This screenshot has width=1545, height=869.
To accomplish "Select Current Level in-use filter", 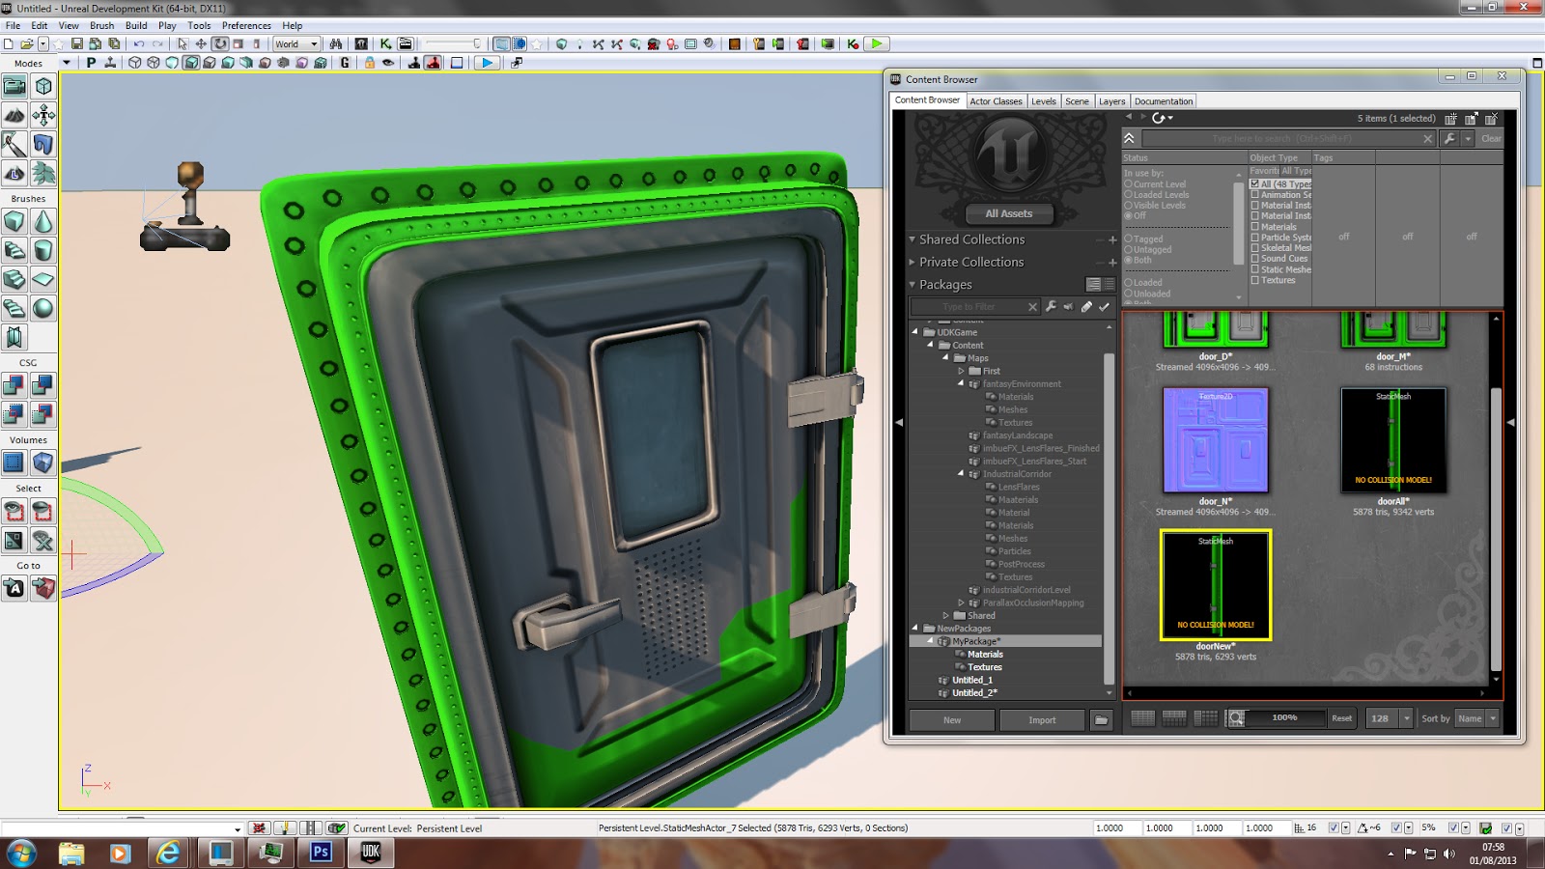I will tap(1155, 184).
